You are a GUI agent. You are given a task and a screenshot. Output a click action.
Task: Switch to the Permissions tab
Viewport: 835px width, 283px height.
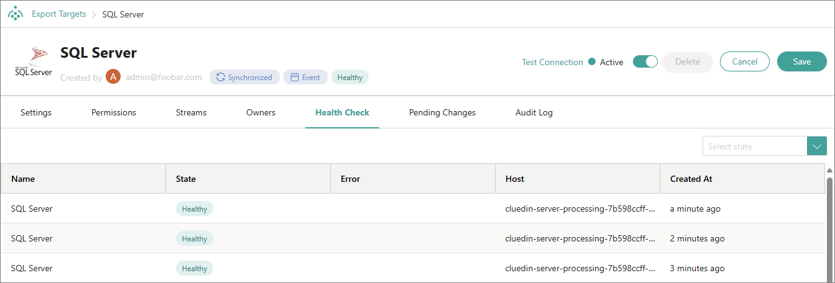click(114, 112)
